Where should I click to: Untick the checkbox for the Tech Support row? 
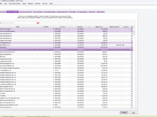(132, 29)
